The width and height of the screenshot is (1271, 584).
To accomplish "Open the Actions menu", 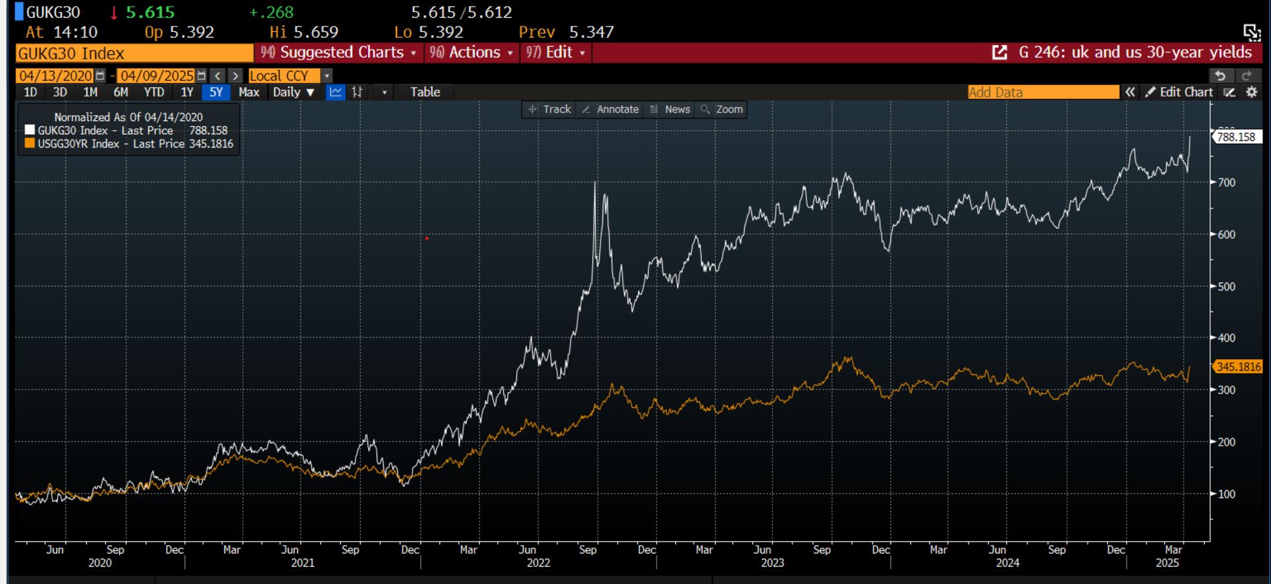I will coord(471,52).
